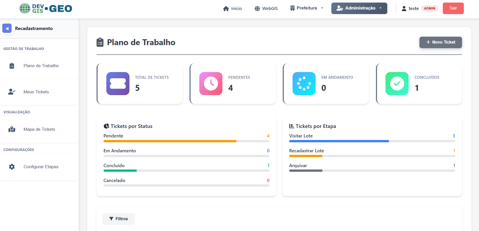The width and height of the screenshot is (479, 231).
Task: Open the Filtros panel
Action: [118, 219]
